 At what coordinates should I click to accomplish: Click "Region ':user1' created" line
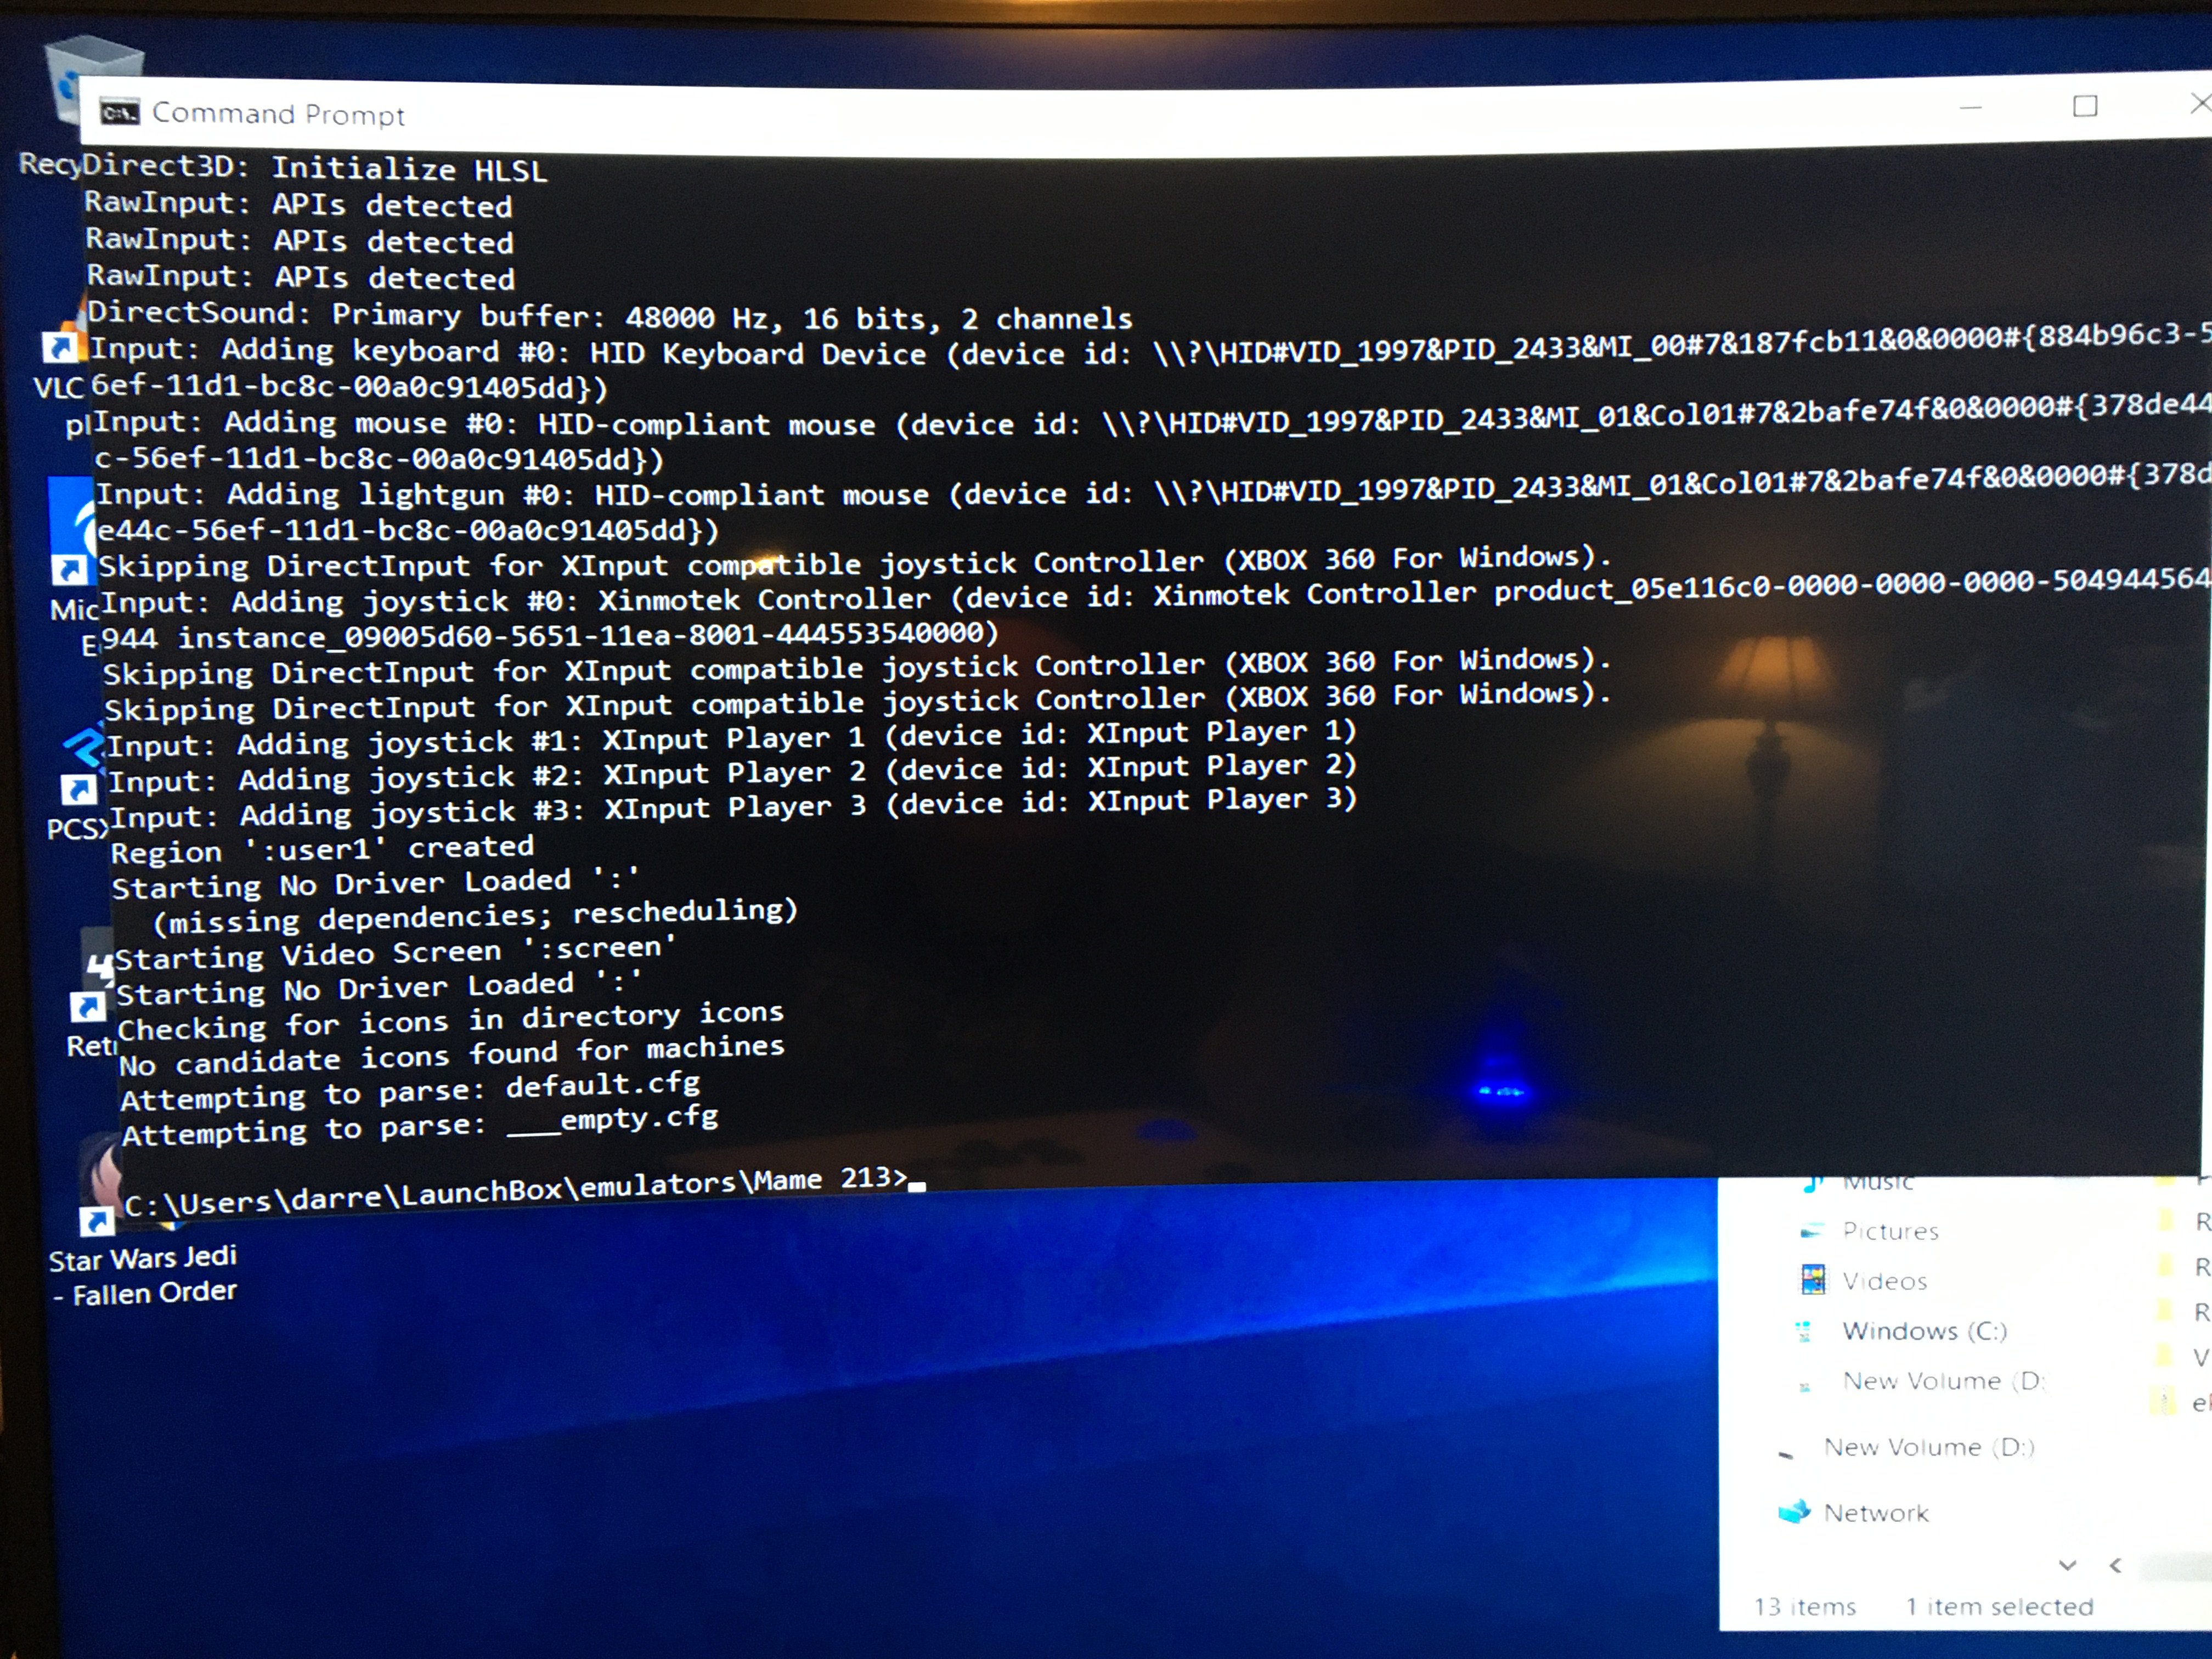322,849
